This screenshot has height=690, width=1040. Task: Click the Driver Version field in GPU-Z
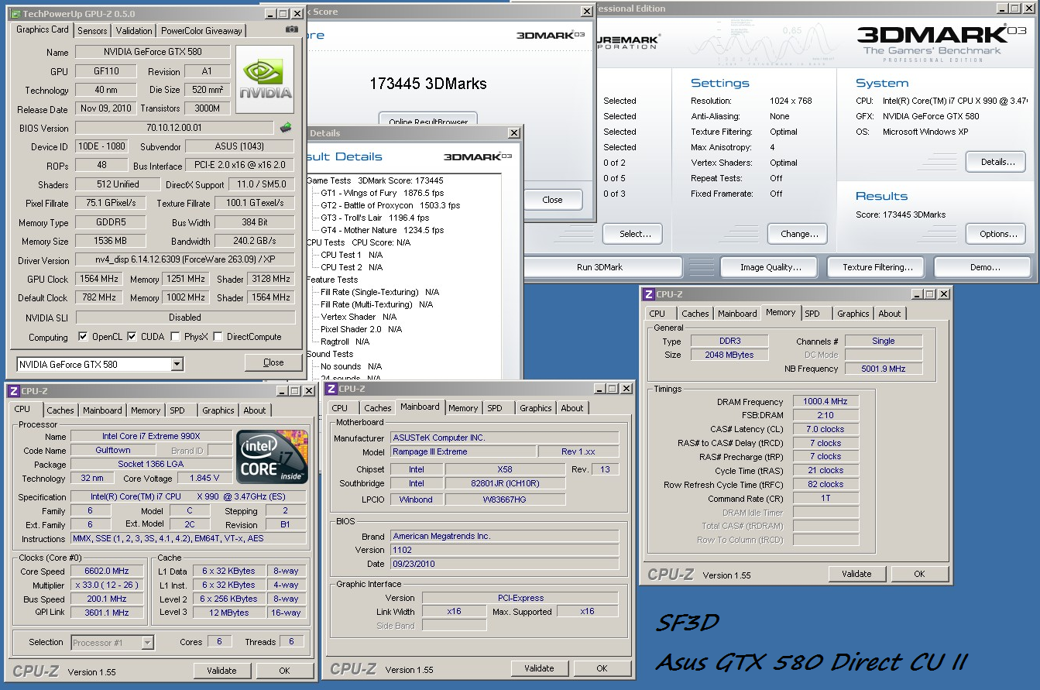pyautogui.click(x=185, y=260)
